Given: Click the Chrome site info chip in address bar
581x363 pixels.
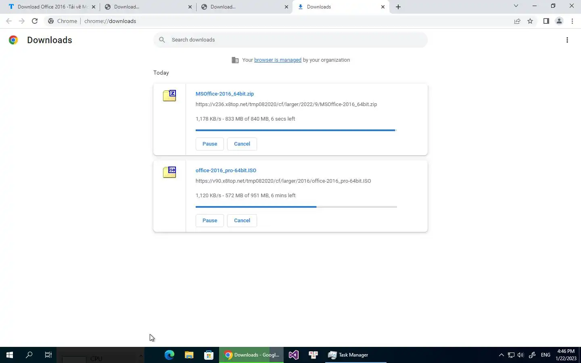Looking at the screenshot, I should [63, 21].
